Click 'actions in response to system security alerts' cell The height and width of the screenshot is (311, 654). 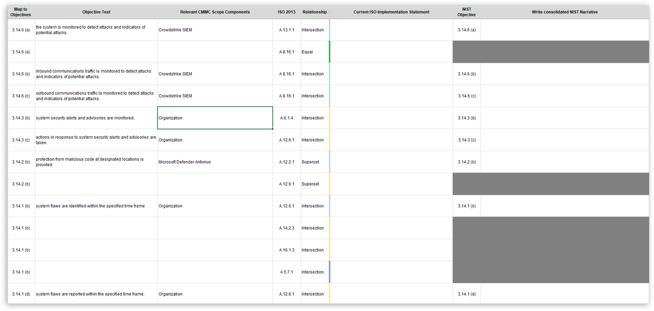click(96, 140)
